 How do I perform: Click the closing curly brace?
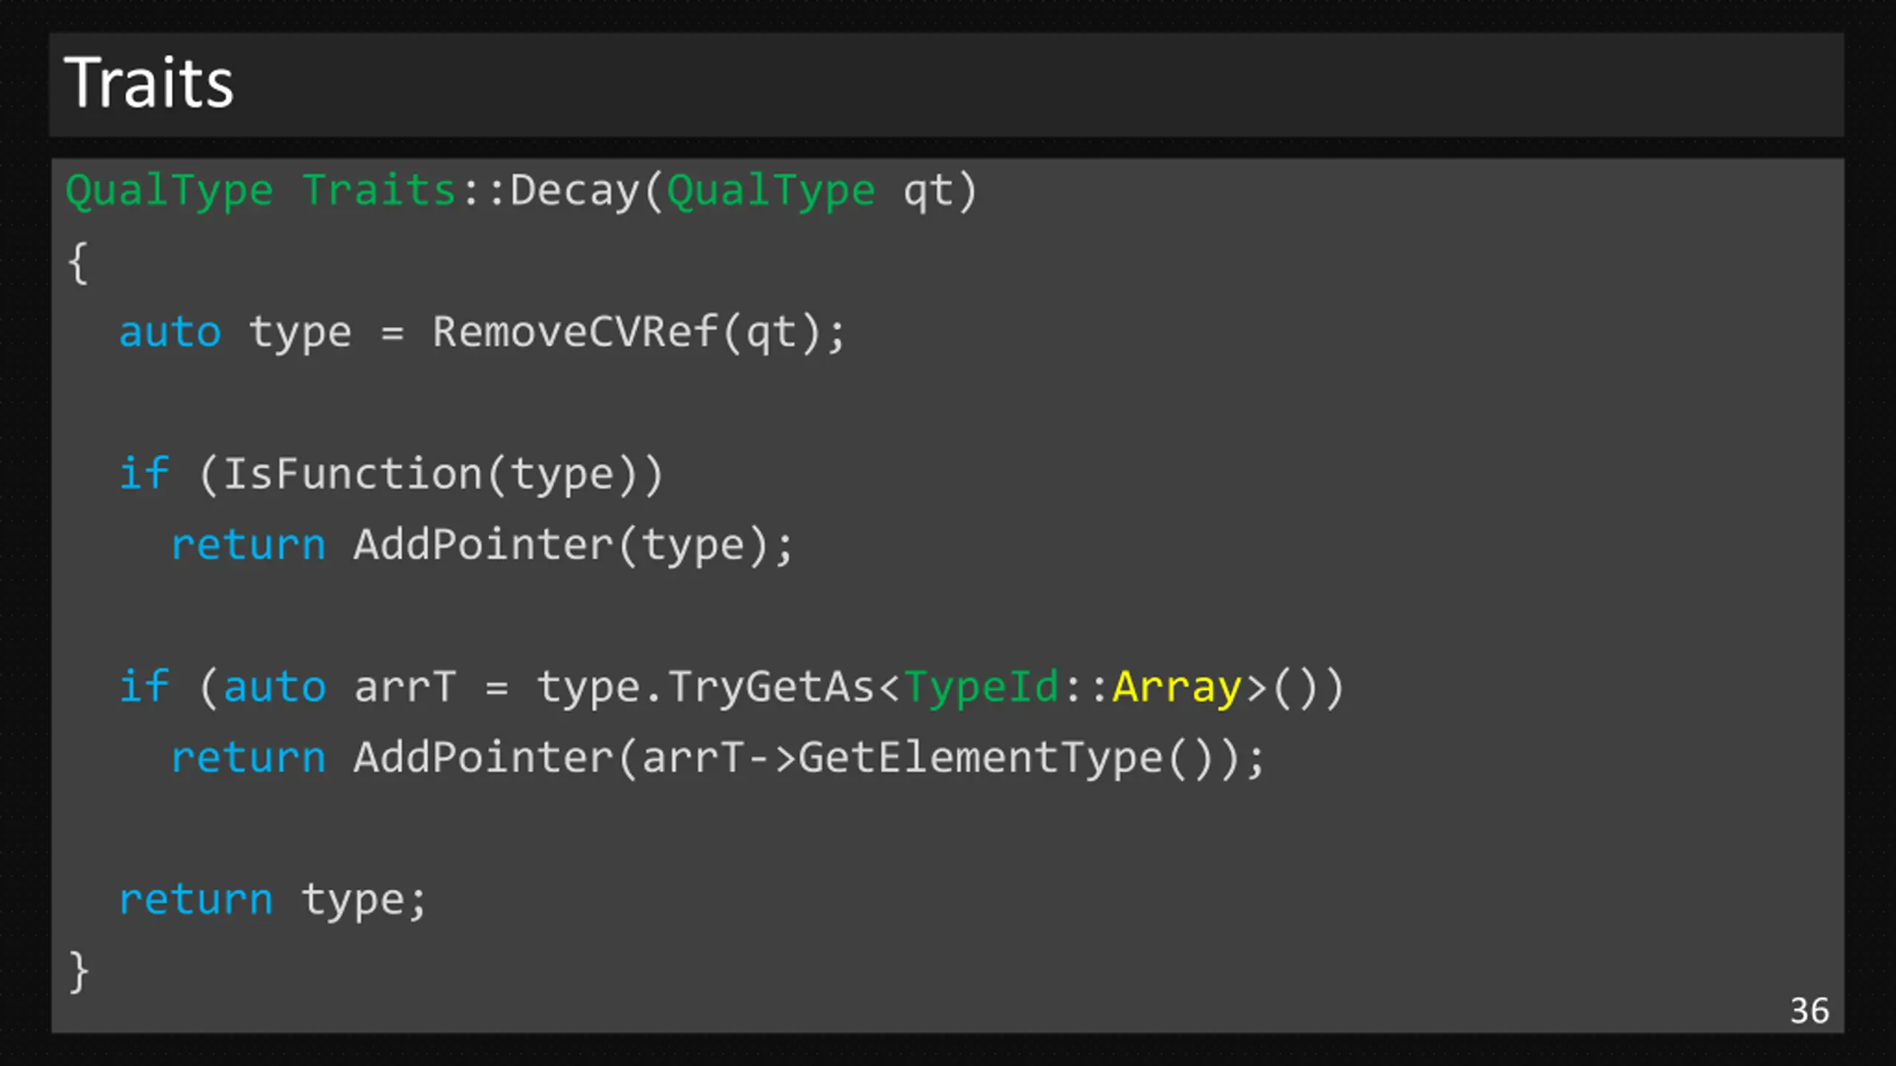pos(78,971)
